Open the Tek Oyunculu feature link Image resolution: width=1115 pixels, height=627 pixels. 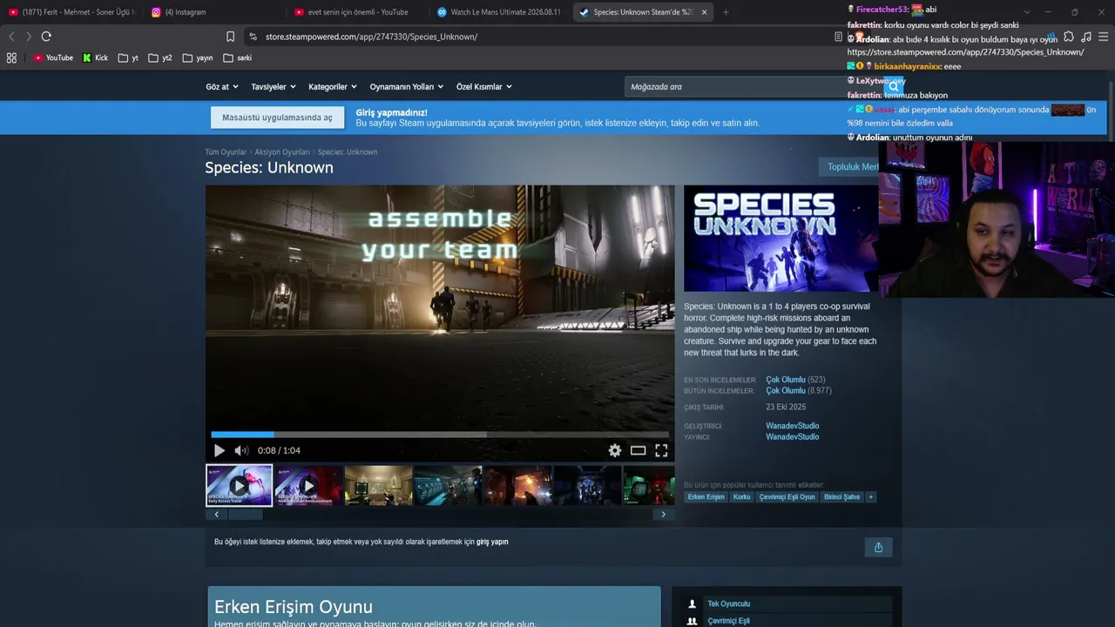[x=728, y=603]
